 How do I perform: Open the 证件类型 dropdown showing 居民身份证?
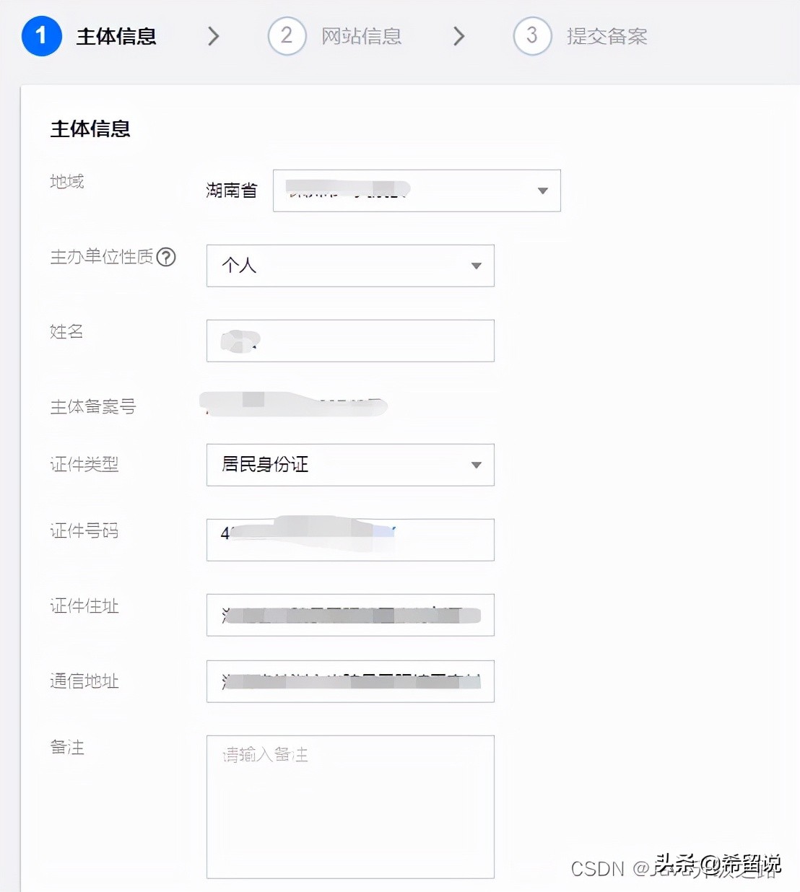click(x=350, y=465)
